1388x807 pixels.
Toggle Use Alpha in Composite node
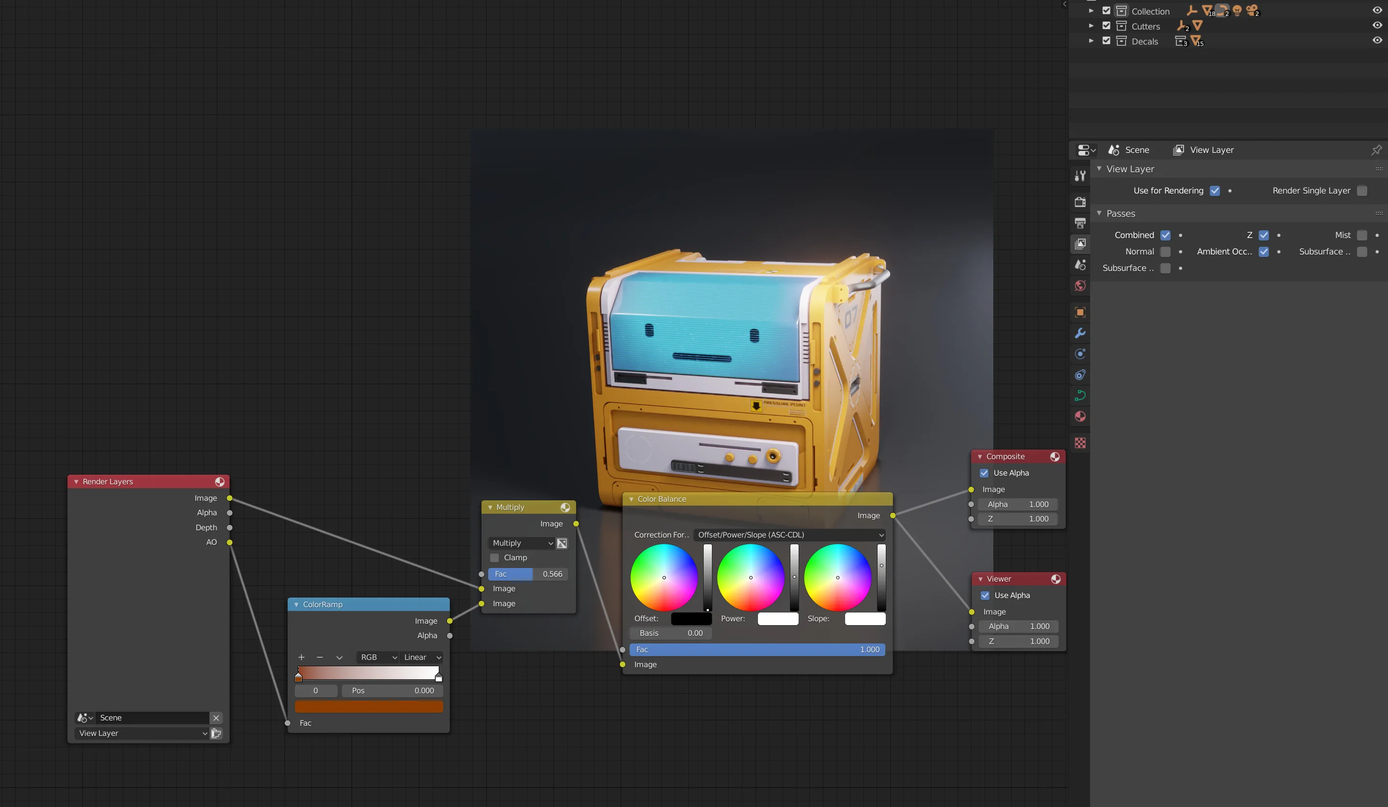pyautogui.click(x=984, y=473)
